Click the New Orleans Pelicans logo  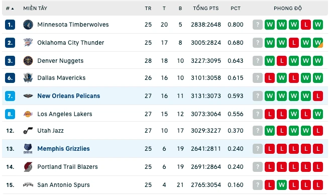pyautogui.click(x=28, y=96)
